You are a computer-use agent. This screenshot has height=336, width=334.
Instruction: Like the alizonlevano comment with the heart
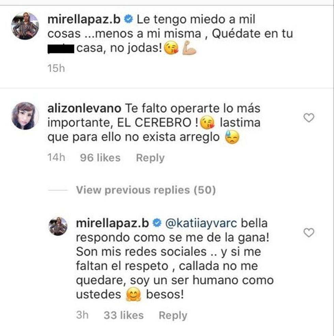point(309,118)
